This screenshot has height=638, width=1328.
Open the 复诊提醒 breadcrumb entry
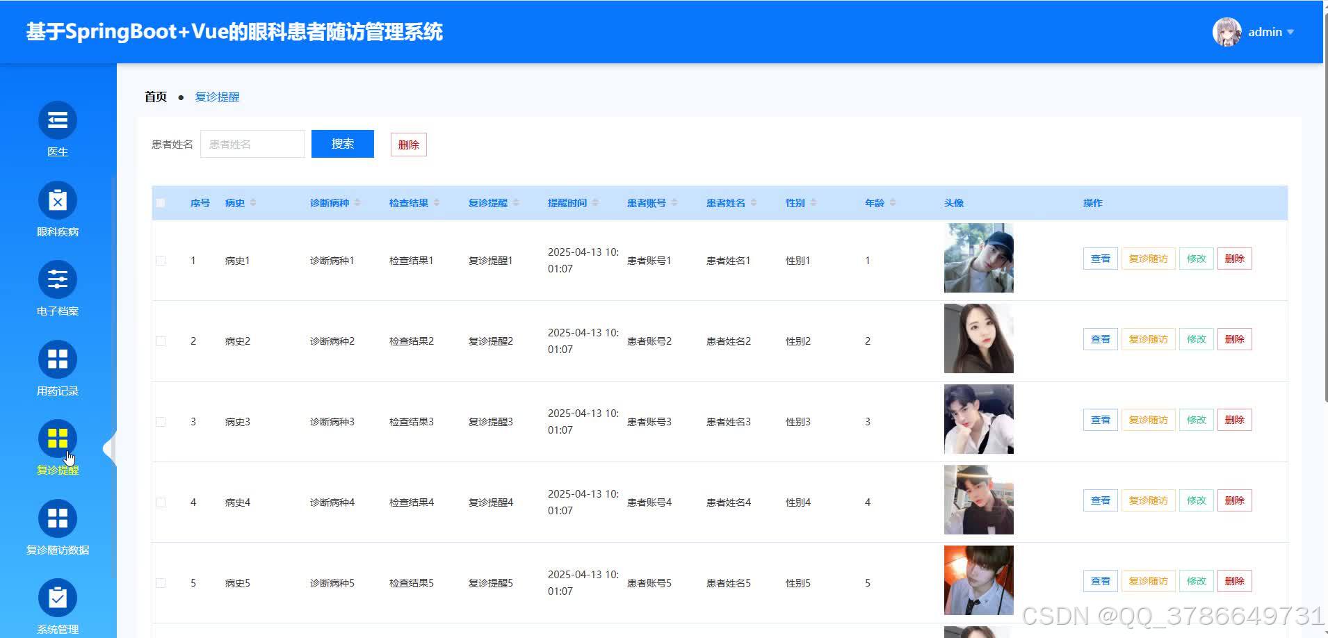219,97
